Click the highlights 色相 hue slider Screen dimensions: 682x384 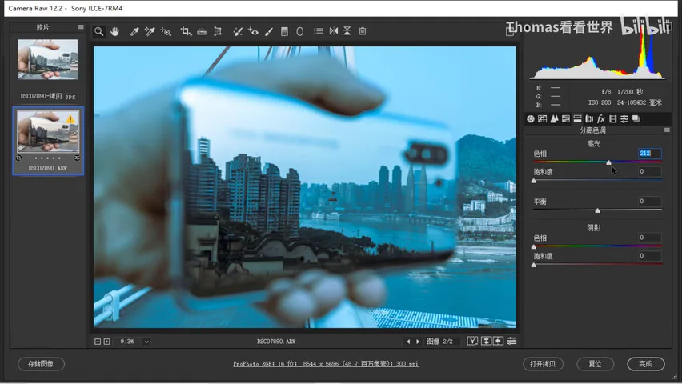[597, 162]
